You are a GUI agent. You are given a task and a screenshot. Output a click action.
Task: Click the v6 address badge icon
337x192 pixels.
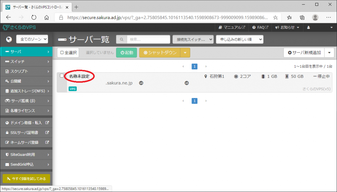(x=187, y=83)
